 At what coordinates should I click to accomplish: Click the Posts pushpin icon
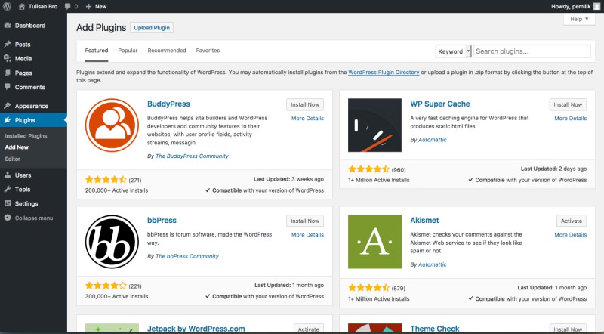point(8,45)
